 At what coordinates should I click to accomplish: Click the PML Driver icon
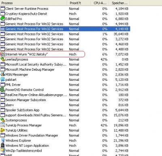(2, 85)
